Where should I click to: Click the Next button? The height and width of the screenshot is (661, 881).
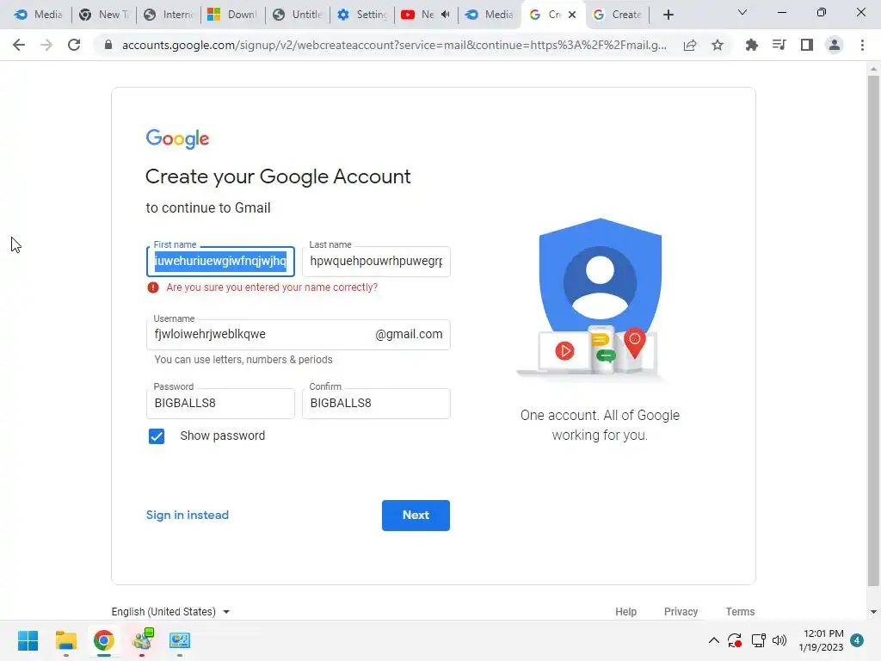click(x=416, y=516)
